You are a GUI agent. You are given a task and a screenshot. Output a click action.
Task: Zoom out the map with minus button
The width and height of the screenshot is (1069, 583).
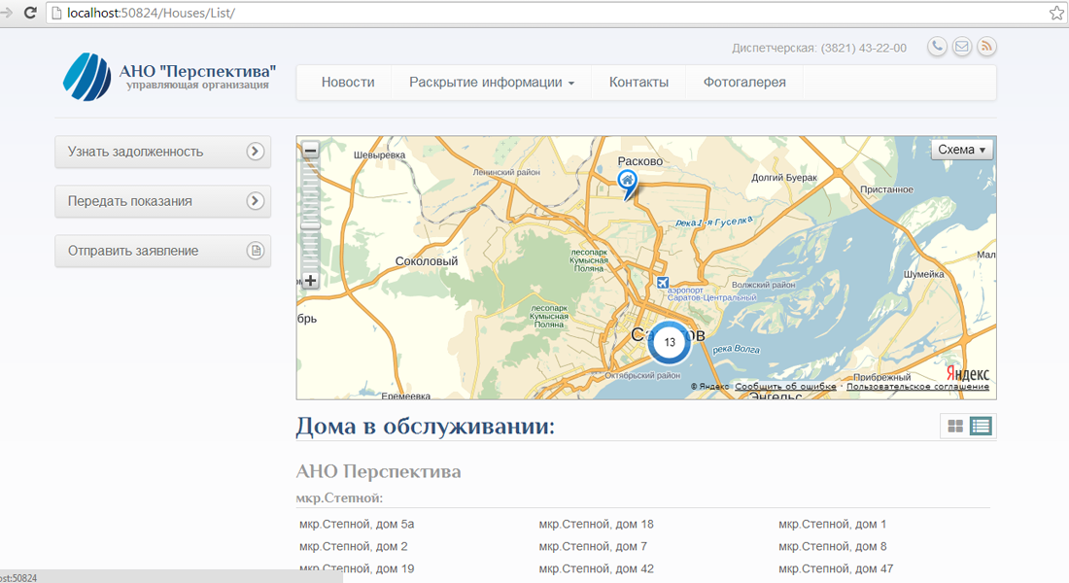pyautogui.click(x=310, y=151)
